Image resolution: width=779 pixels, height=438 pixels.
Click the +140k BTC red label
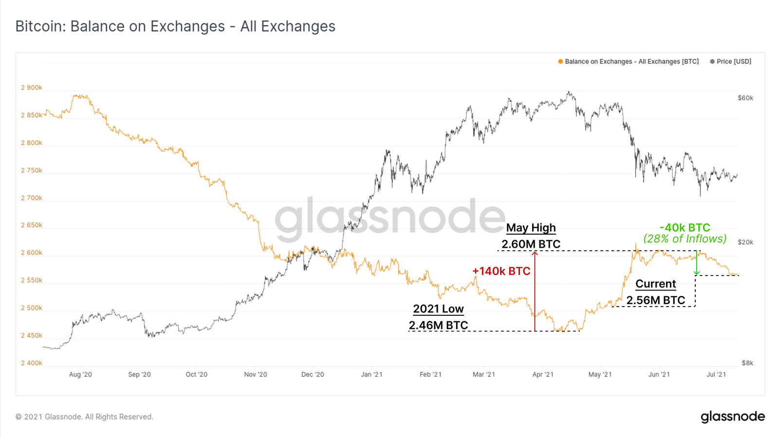tap(501, 271)
